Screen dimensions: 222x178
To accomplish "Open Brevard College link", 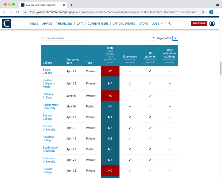I will coord(47,171).
